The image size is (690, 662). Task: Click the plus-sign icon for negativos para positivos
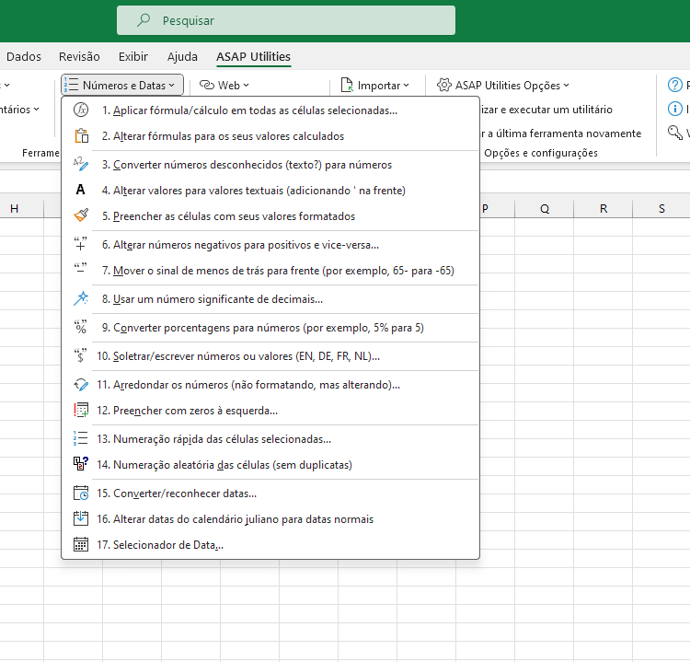click(81, 244)
